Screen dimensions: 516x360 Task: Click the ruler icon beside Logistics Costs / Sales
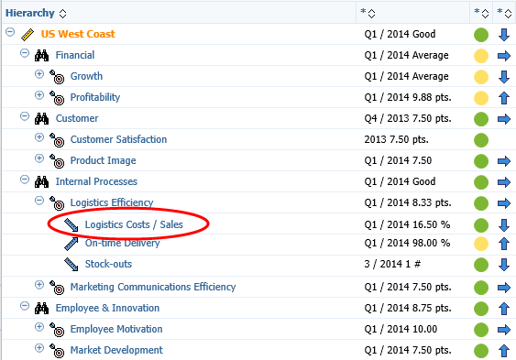[x=71, y=224]
